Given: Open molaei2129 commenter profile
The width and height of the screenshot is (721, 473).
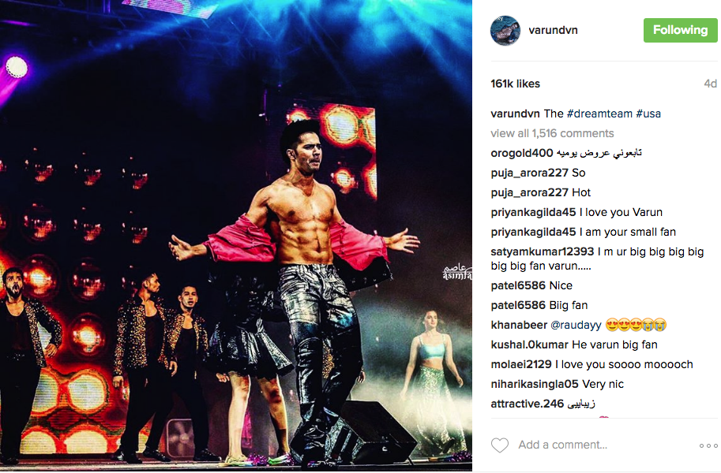Looking at the screenshot, I should pos(521,365).
